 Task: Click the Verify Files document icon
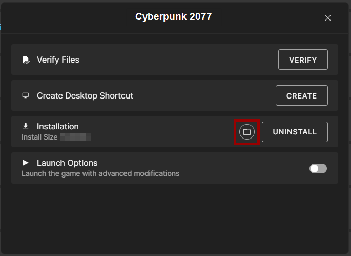(26, 60)
